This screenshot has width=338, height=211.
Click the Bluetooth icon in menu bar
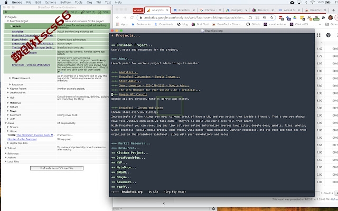(x=306, y=2)
